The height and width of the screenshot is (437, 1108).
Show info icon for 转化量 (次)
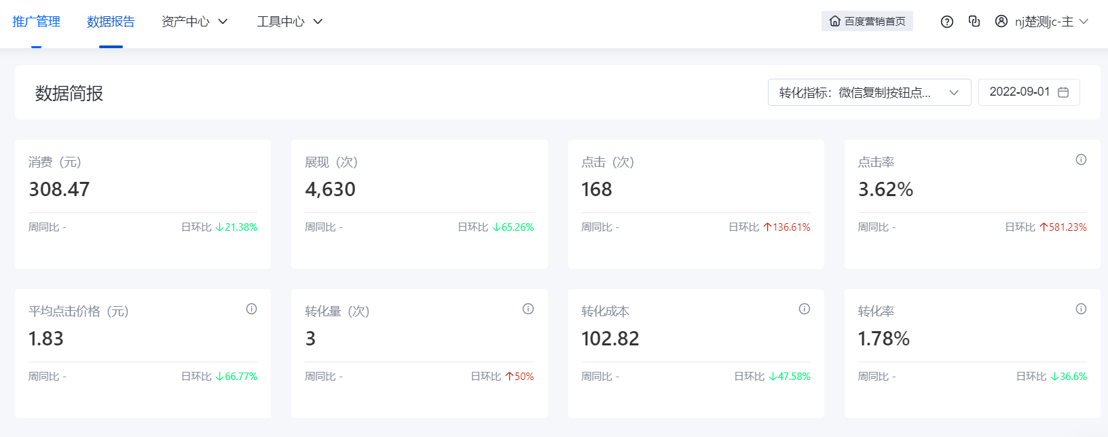coord(528,309)
